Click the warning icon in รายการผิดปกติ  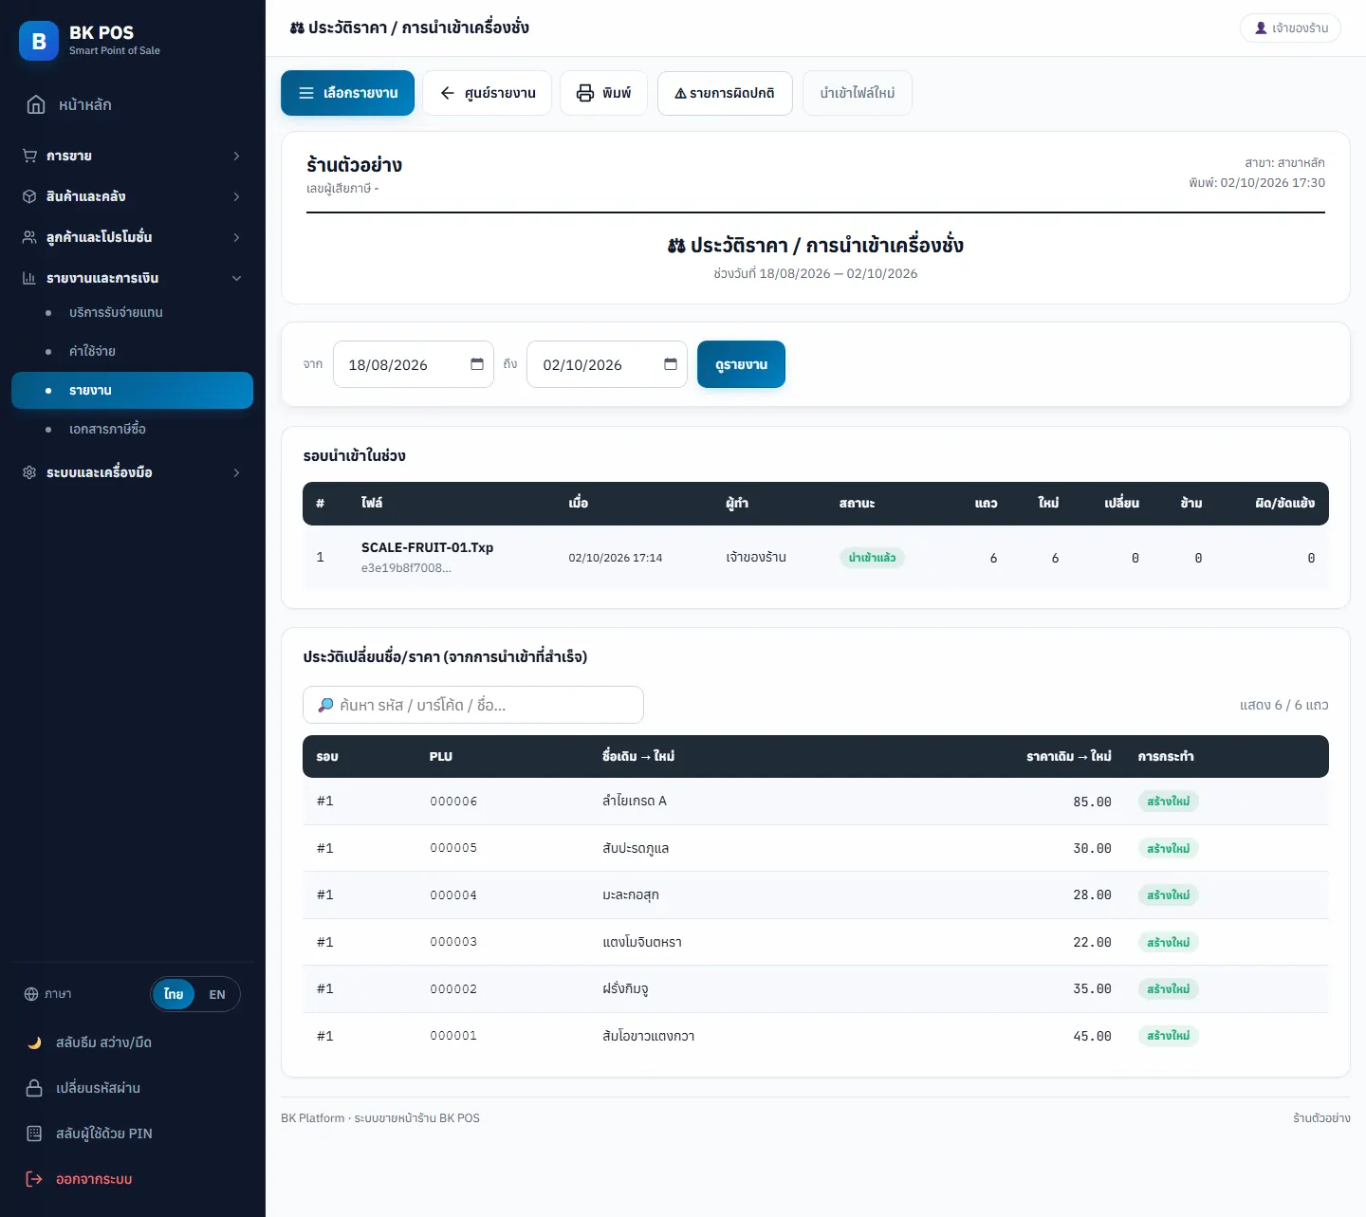(680, 93)
